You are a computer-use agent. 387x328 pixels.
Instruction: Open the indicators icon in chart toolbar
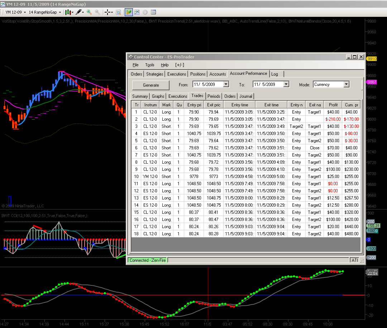137,12
